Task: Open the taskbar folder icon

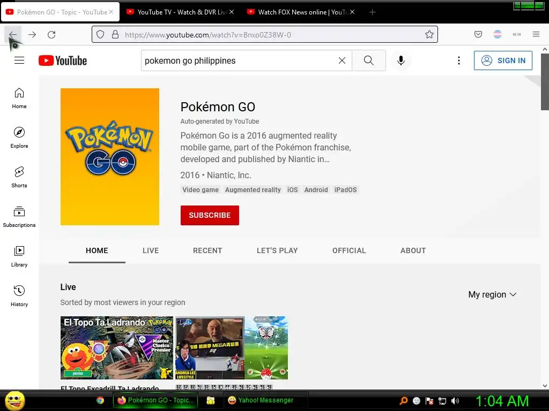Action: (210, 400)
